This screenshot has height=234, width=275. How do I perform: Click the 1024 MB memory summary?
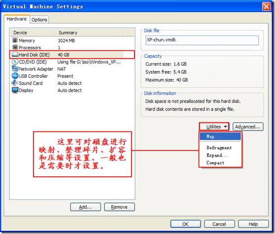click(67, 40)
